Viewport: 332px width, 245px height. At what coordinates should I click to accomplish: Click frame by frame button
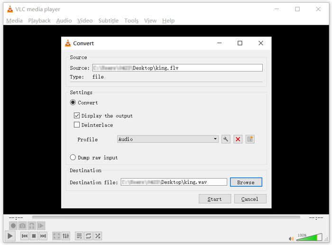coord(41,226)
